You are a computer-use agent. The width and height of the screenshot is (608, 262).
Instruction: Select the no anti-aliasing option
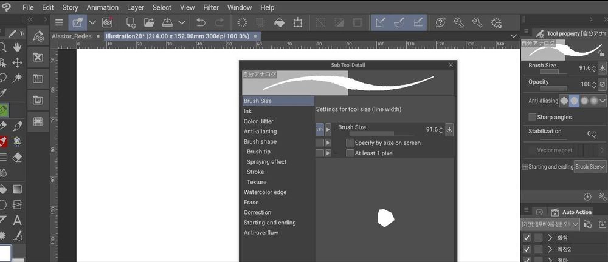tap(564, 101)
